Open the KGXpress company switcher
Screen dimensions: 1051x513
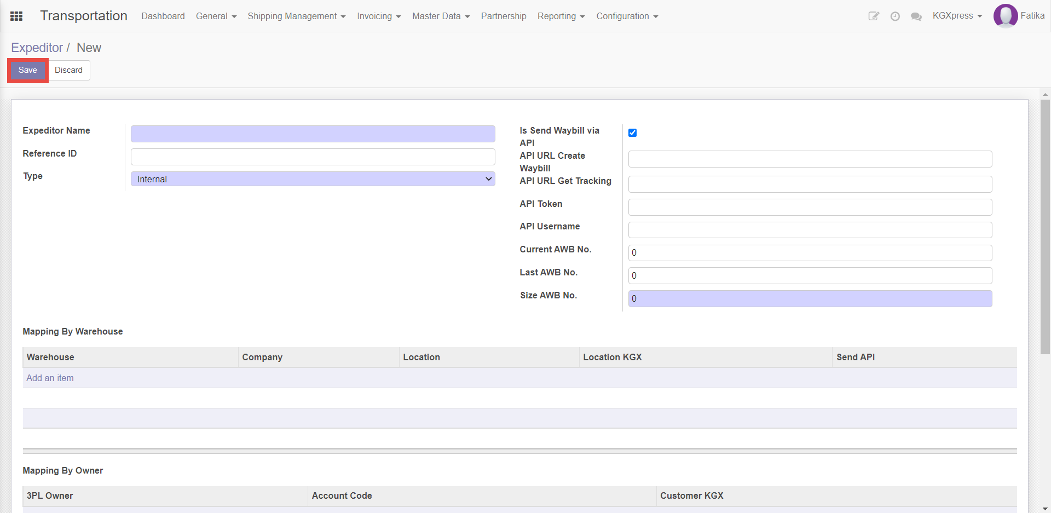(957, 15)
